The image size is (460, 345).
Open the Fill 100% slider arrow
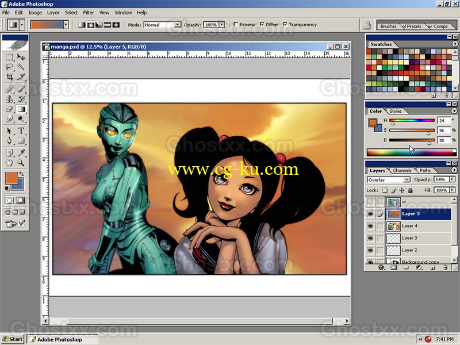452,190
